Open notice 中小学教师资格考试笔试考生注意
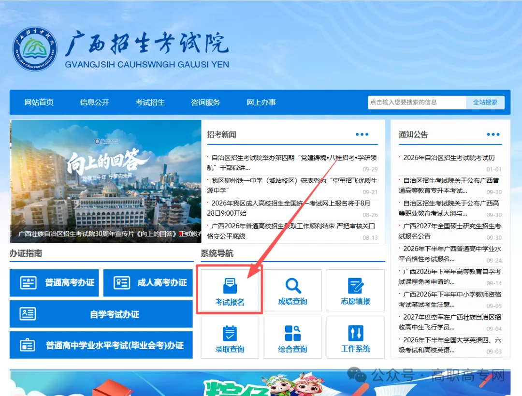Viewport: 522px width, 396px height. [450, 299]
